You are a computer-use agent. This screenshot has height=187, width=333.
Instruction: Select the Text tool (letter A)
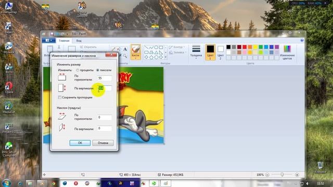(x=125, y=49)
